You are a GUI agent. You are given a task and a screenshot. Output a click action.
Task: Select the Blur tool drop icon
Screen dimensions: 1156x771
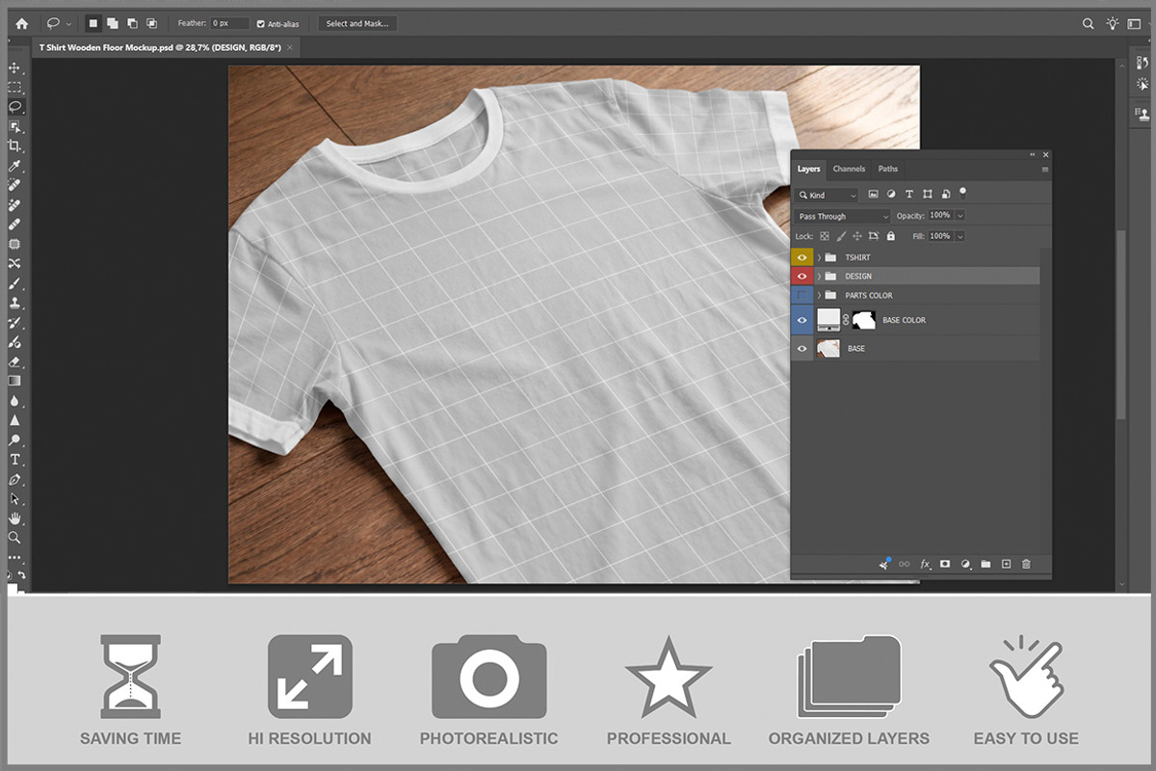[14, 401]
